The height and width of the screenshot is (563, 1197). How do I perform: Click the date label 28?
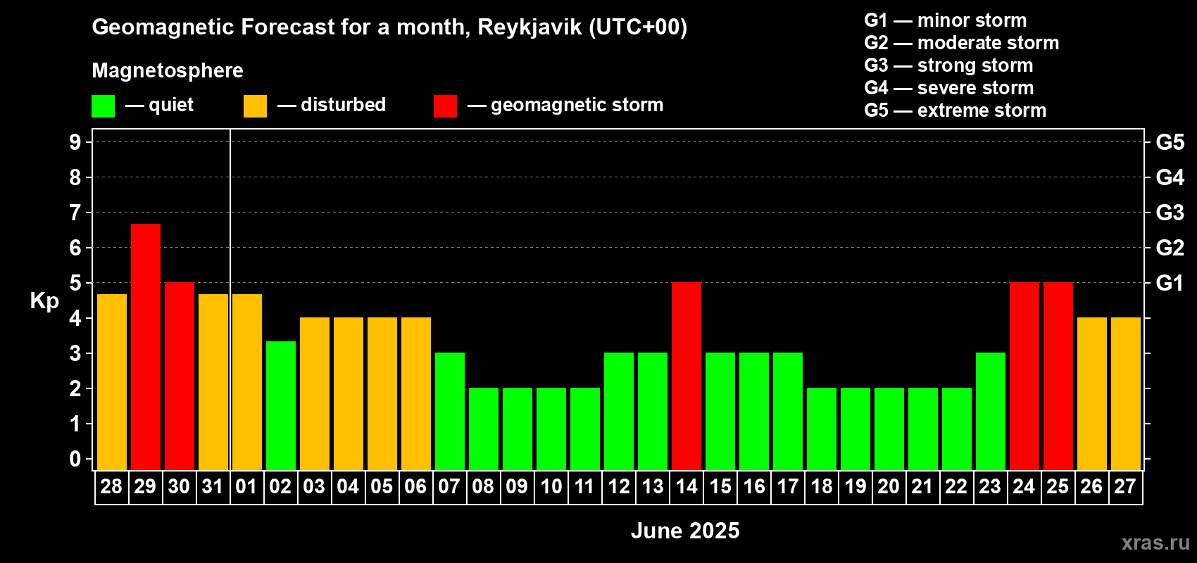[111, 487]
